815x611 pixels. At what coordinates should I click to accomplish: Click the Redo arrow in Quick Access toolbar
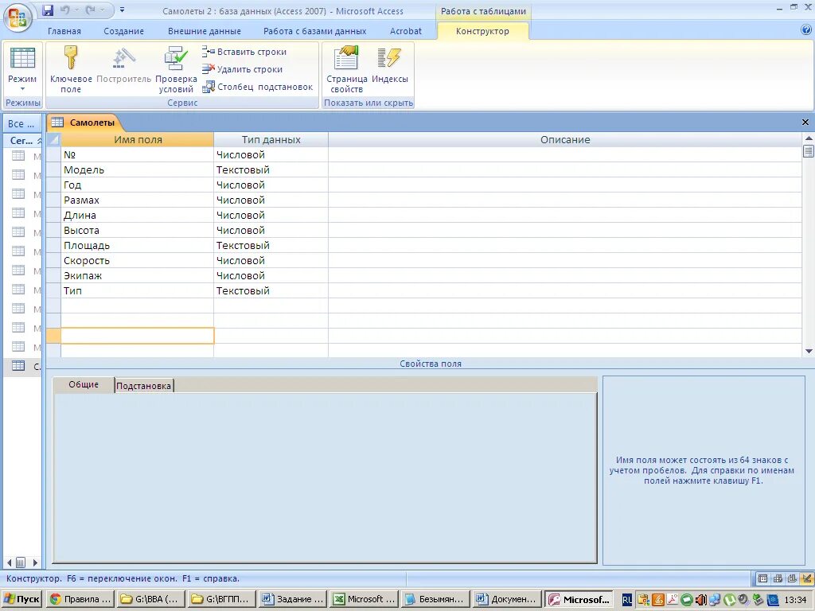click(91, 10)
